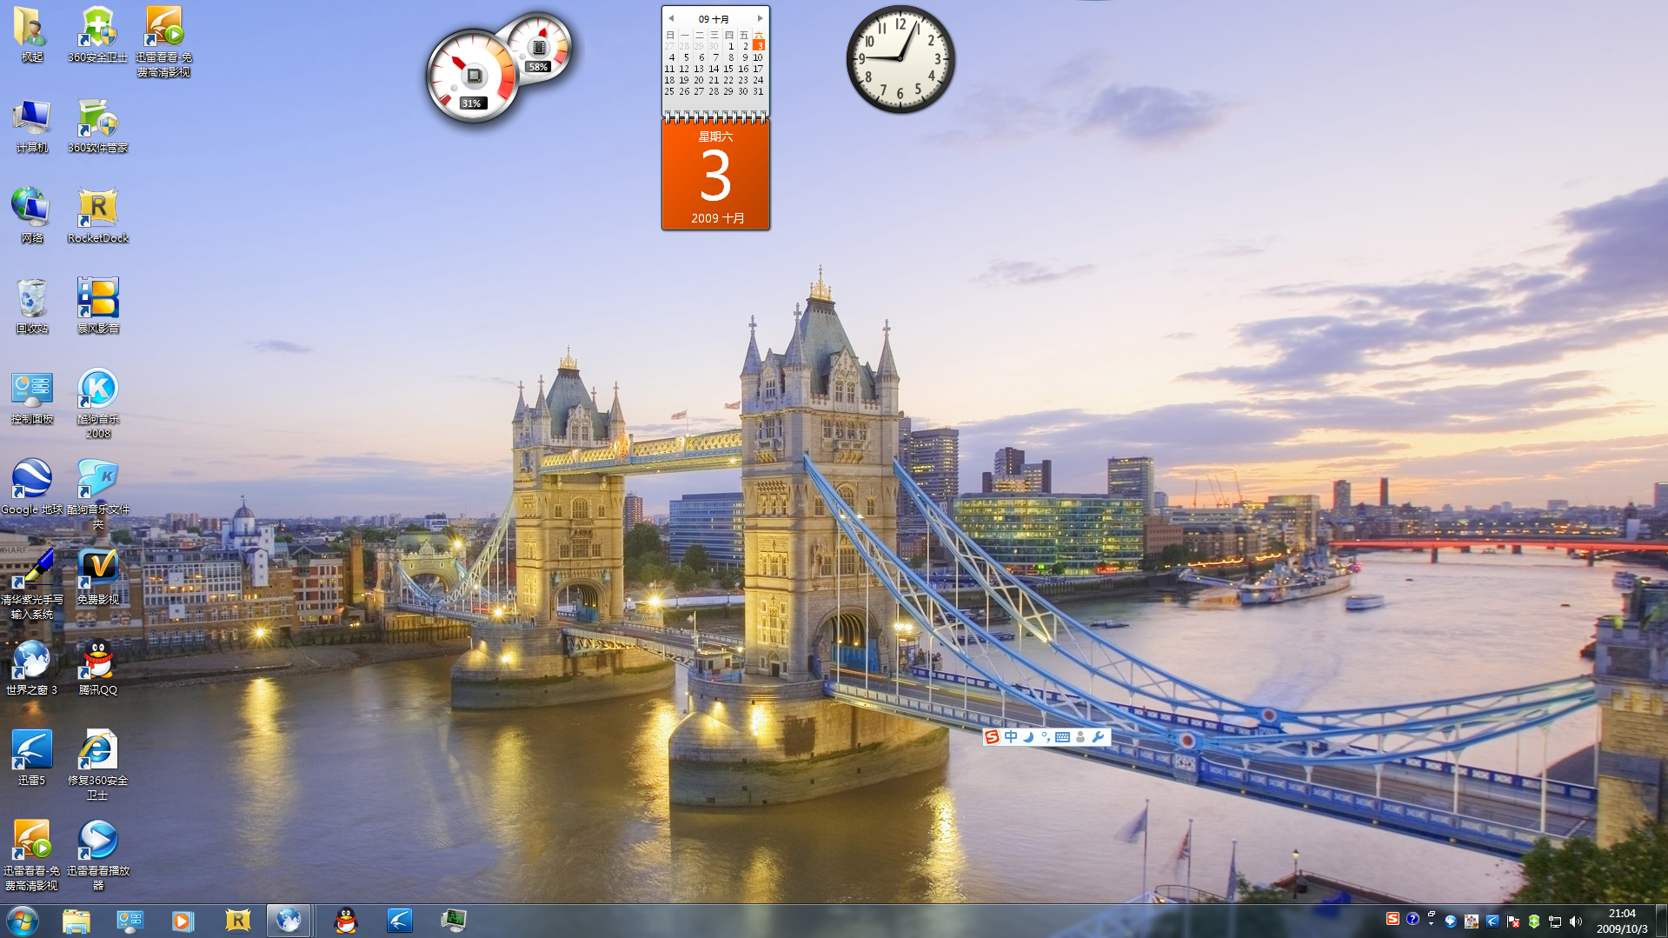This screenshot has height=938, width=1668.
Task: Go to previous month in the calendar gadget
Action: (671, 18)
